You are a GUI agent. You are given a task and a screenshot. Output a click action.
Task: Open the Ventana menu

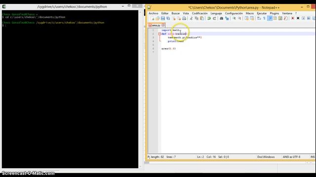coord(287,13)
